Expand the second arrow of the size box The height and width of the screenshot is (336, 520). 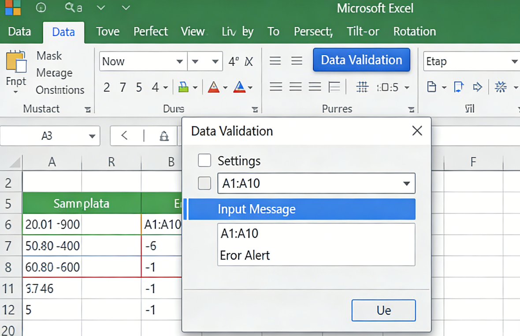point(215,61)
